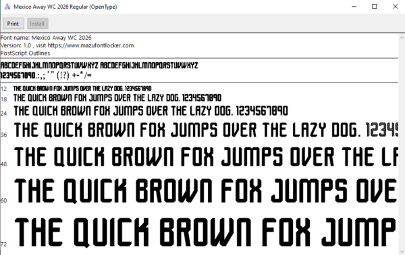This screenshot has height=255, width=405.
Task: Click the 'Font name: Mexico Away WC 2026' line
Action: [46, 38]
